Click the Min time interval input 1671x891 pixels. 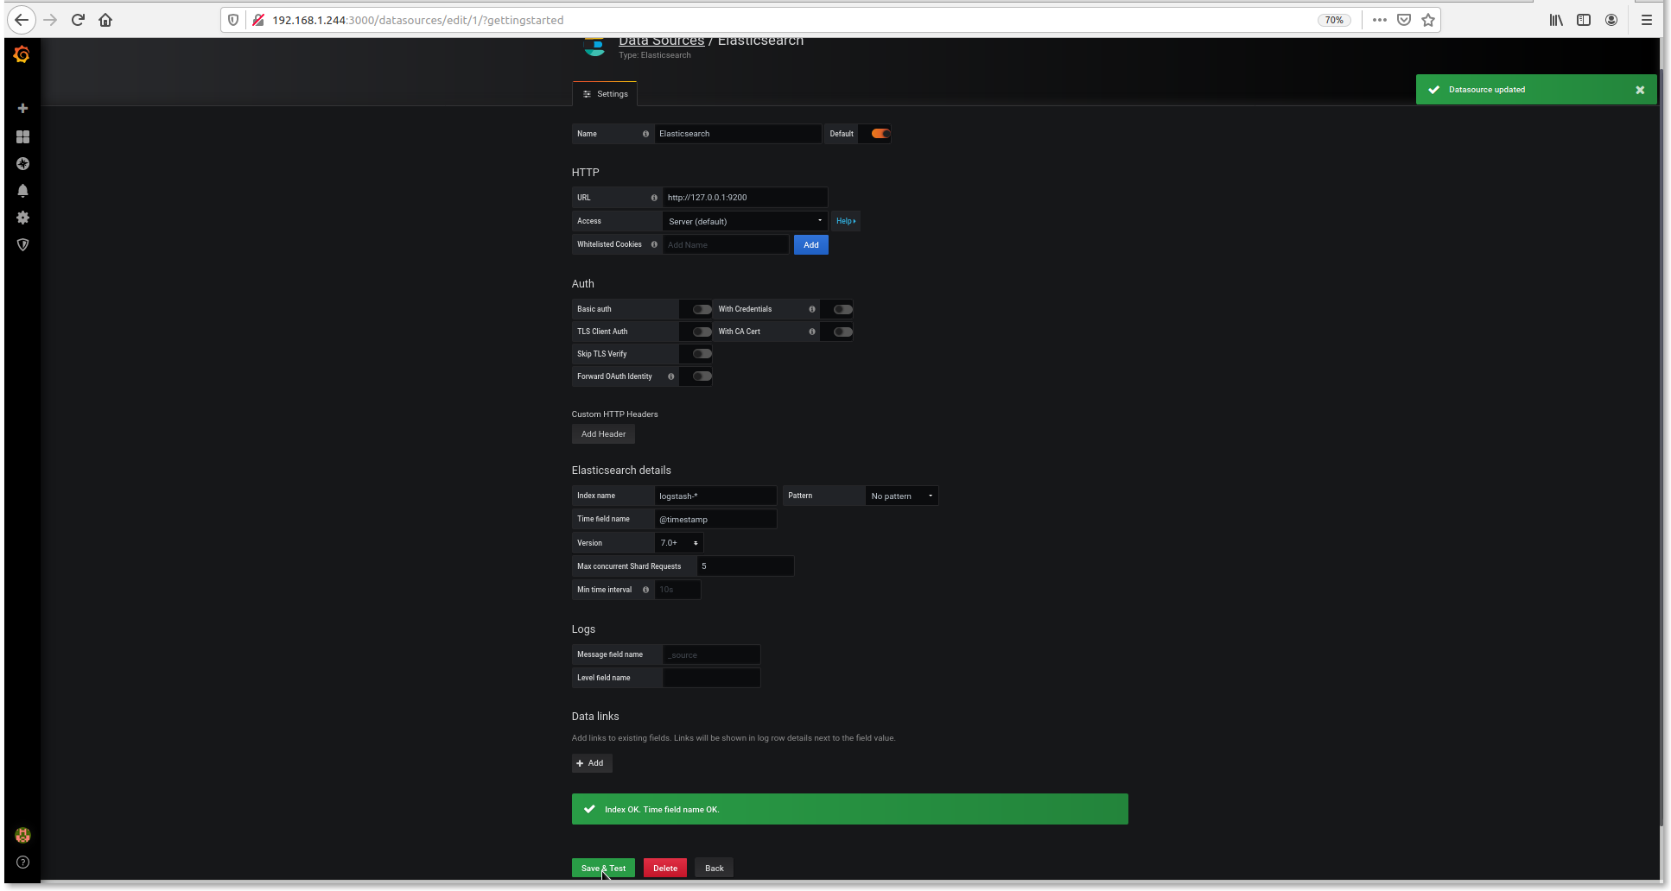click(677, 590)
